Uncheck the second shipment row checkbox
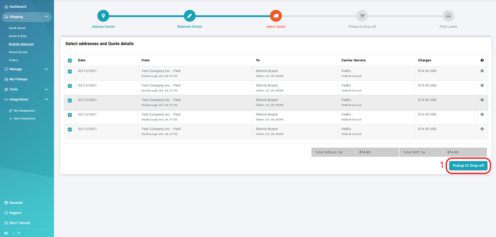The width and height of the screenshot is (496, 237). point(70,86)
